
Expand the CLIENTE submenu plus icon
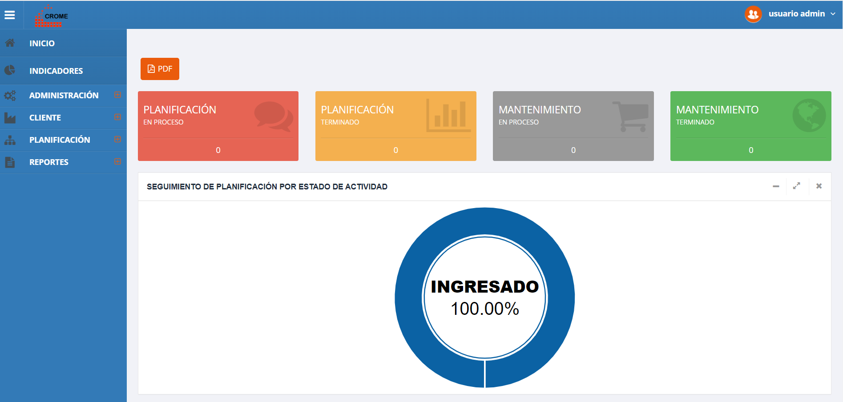(117, 117)
